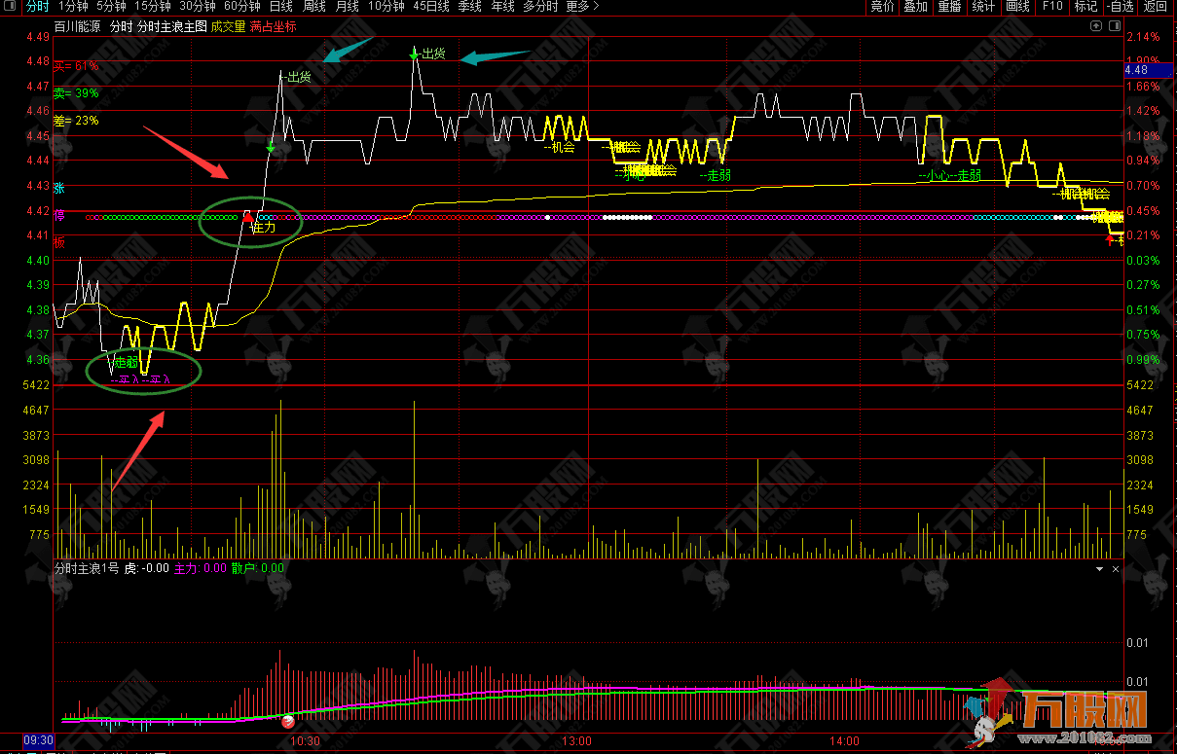Click the 满占坐标 option

click(x=274, y=27)
